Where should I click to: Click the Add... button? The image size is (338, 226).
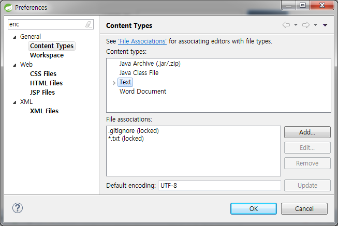pos(307,132)
